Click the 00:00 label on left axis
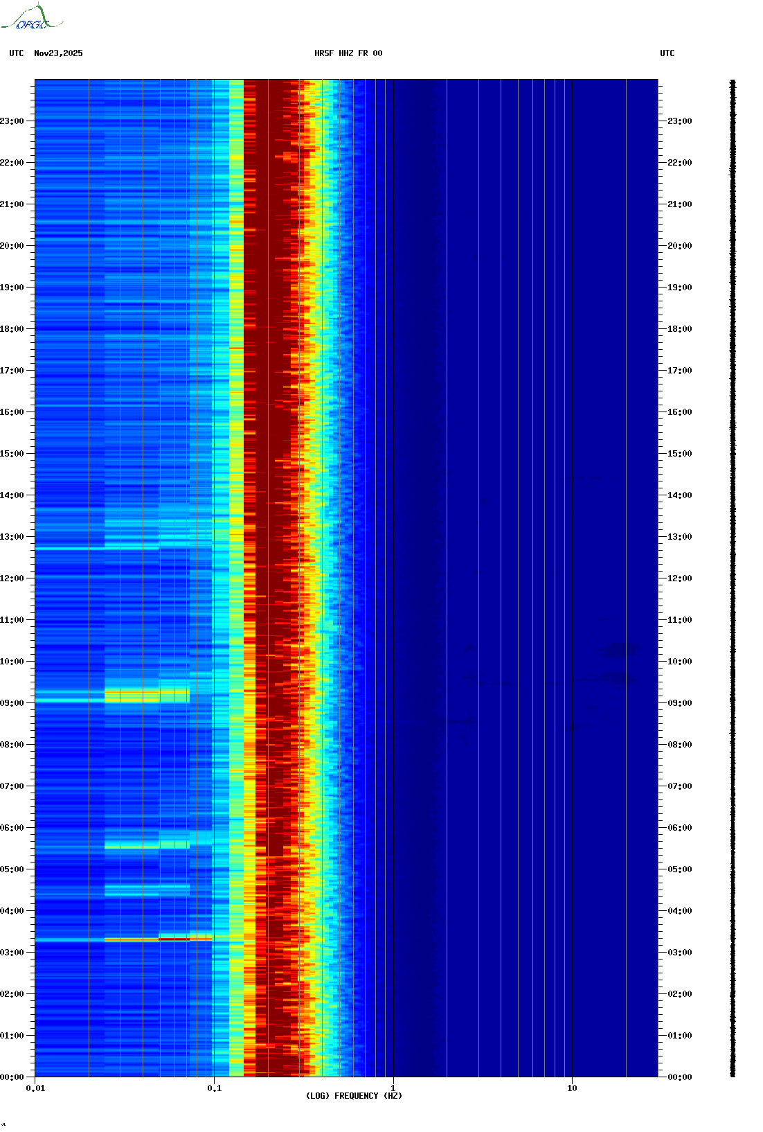The width and height of the screenshot is (763, 1132). [x=12, y=1077]
